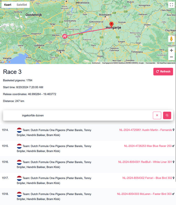The height and width of the screenshot is (205, 176).
Task: Click Szeged label on the map
Action: tap(121, 42)
